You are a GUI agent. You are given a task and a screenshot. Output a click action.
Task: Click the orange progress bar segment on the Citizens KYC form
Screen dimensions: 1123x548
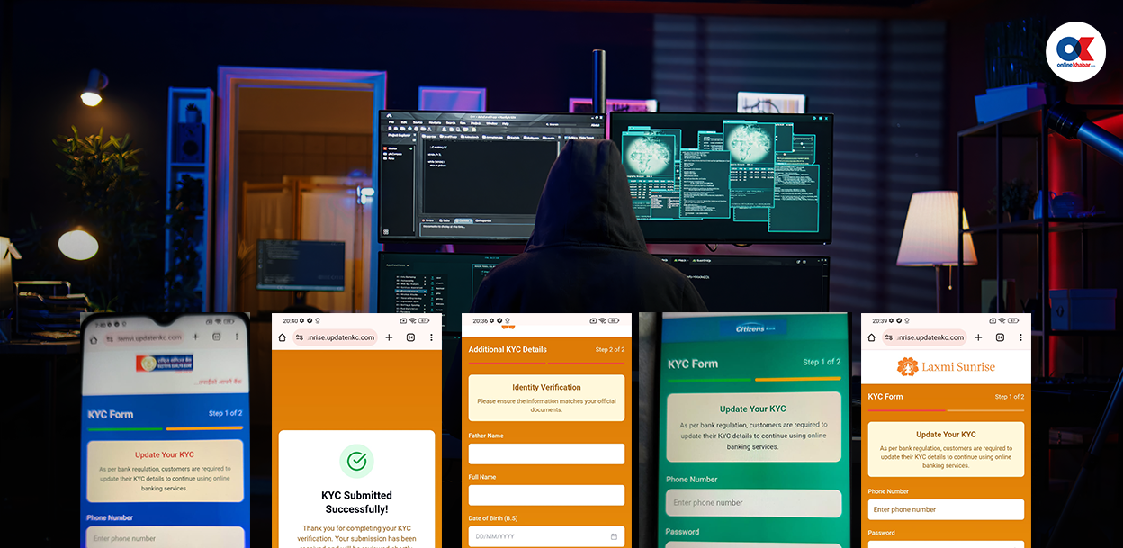[797, 379]
